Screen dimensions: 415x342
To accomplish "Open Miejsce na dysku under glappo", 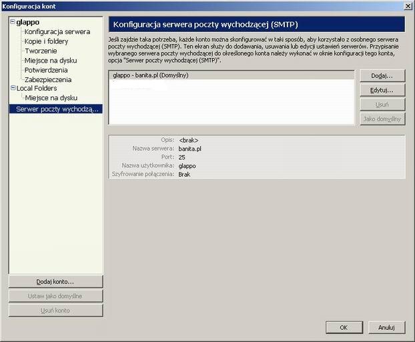I will pyautogui.click(x=51, y=61).
